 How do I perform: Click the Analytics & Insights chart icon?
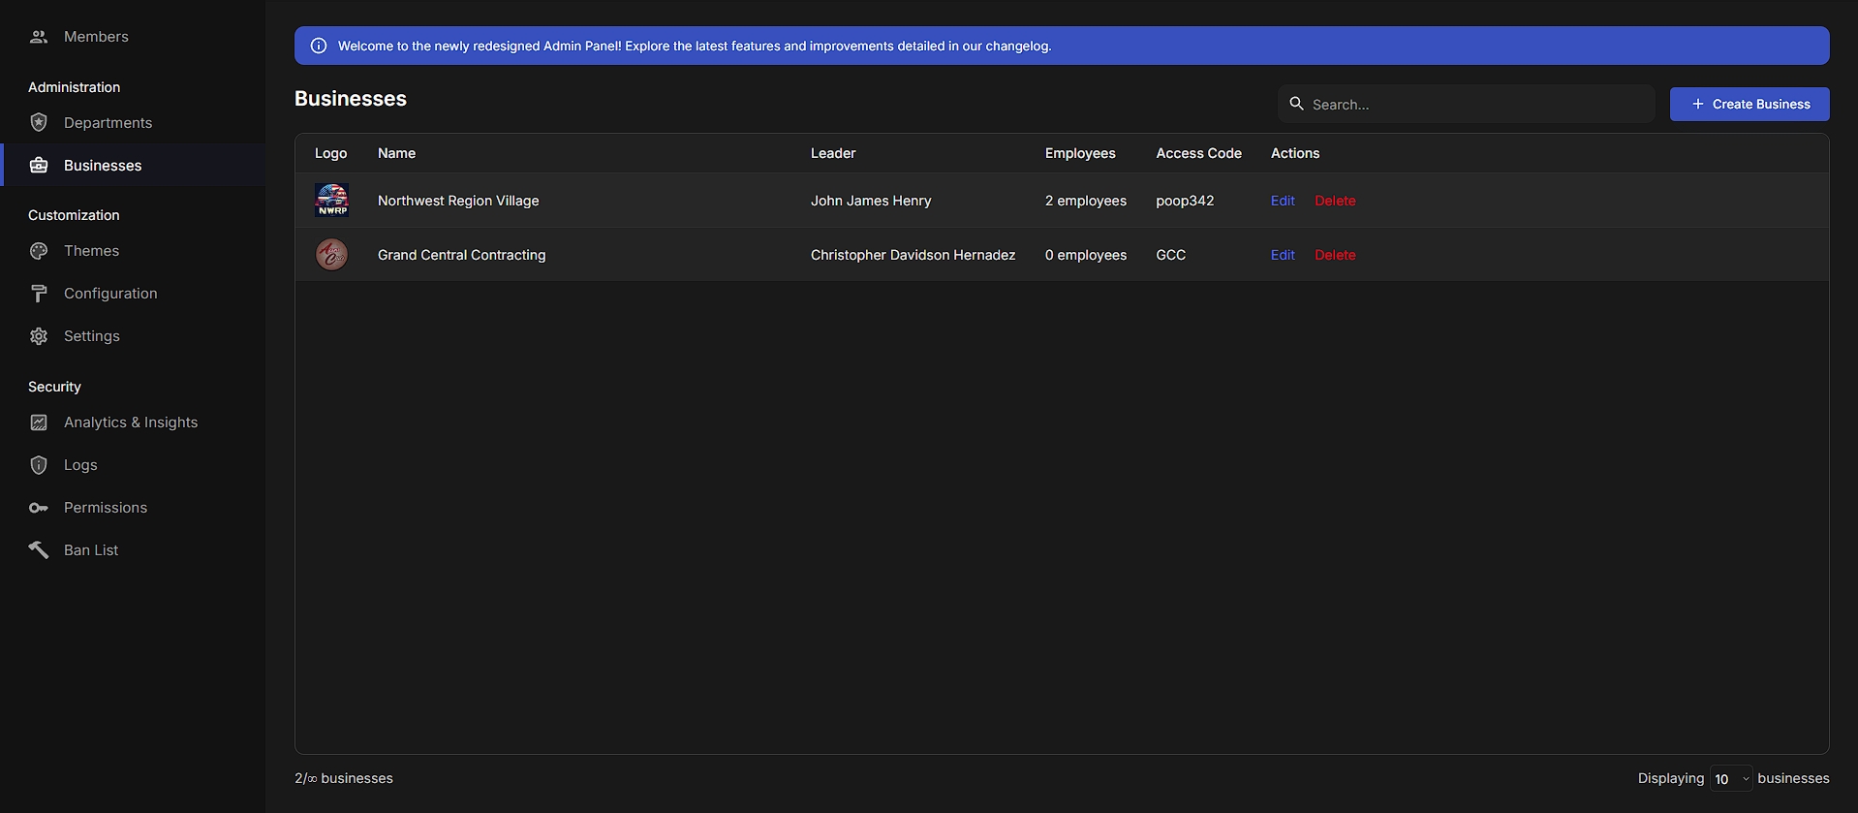[x=39, y=422]
